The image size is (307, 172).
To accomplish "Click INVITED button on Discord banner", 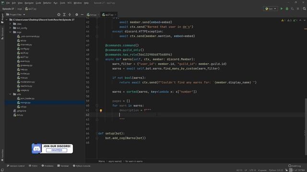I will (57, 150).
